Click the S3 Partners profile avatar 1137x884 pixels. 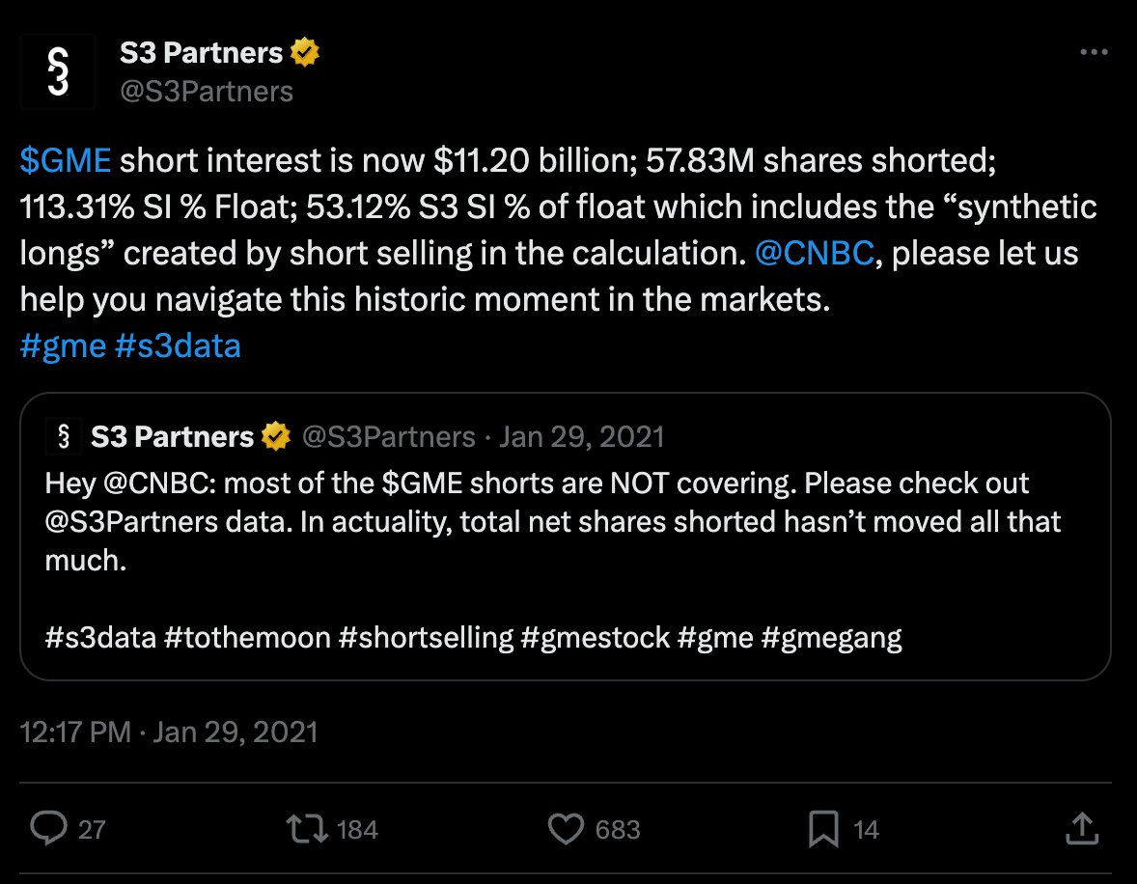coord(58,72)
